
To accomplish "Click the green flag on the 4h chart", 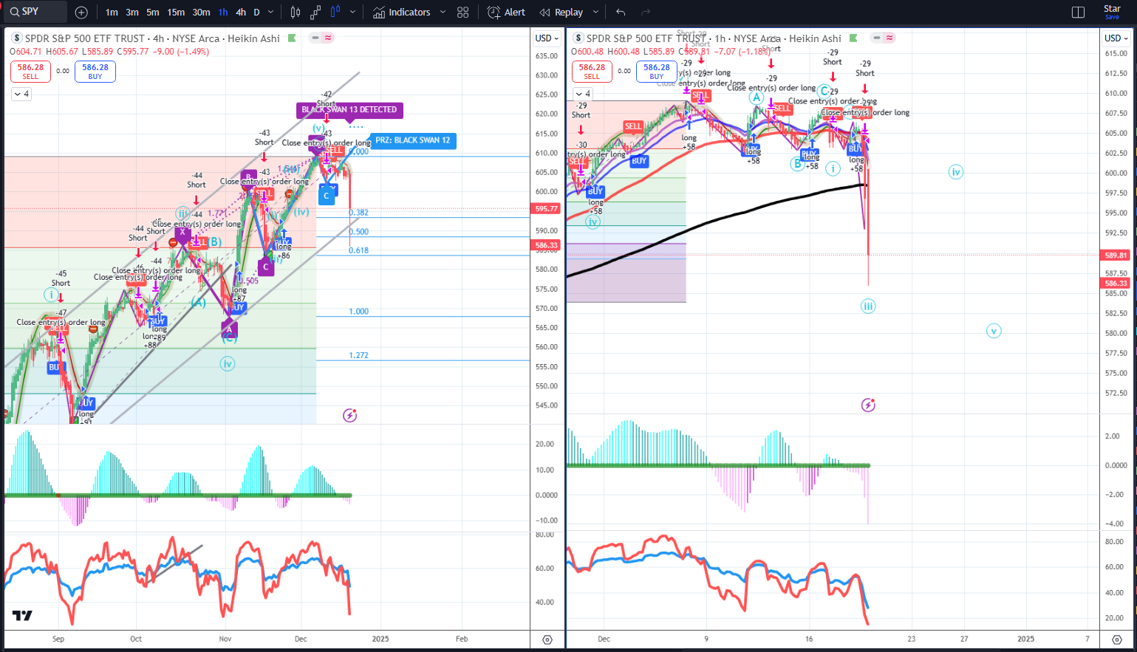I will click(293, 38).
